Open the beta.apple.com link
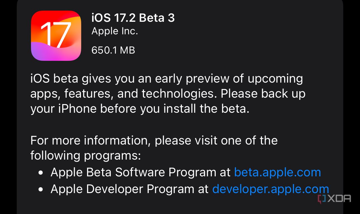Viewport: 360px width, 214px height. (x=277, y=172)
